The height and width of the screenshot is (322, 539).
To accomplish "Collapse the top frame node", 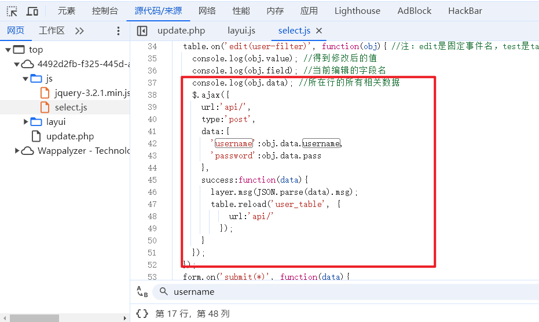I will (8, 50).
